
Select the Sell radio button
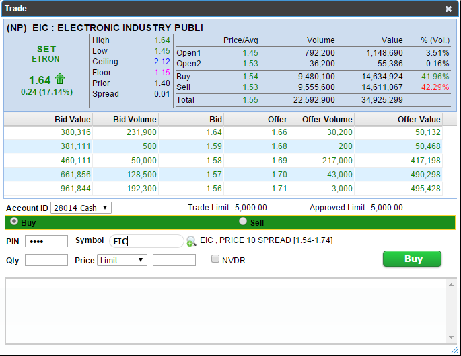(243, 222)
